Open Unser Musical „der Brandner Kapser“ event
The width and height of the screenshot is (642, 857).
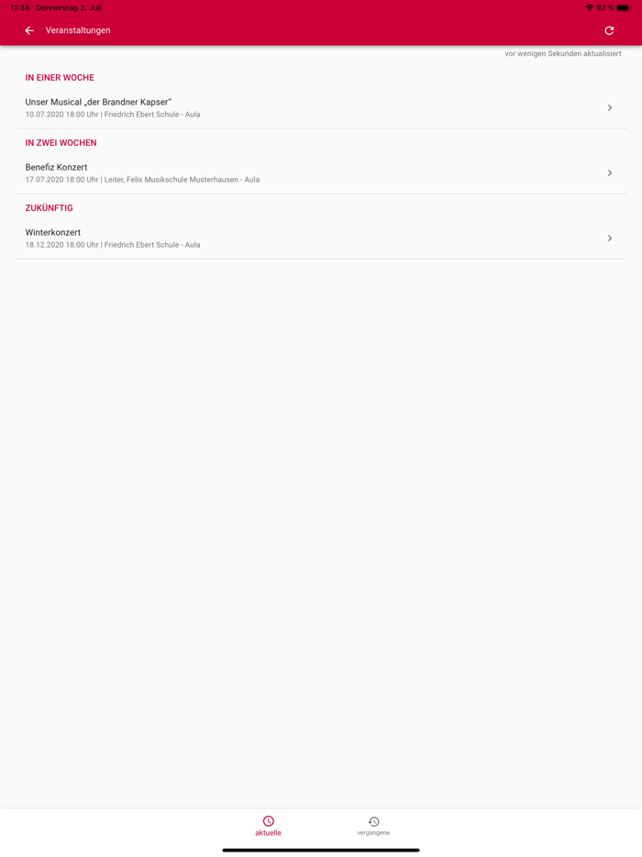[321, 107]
